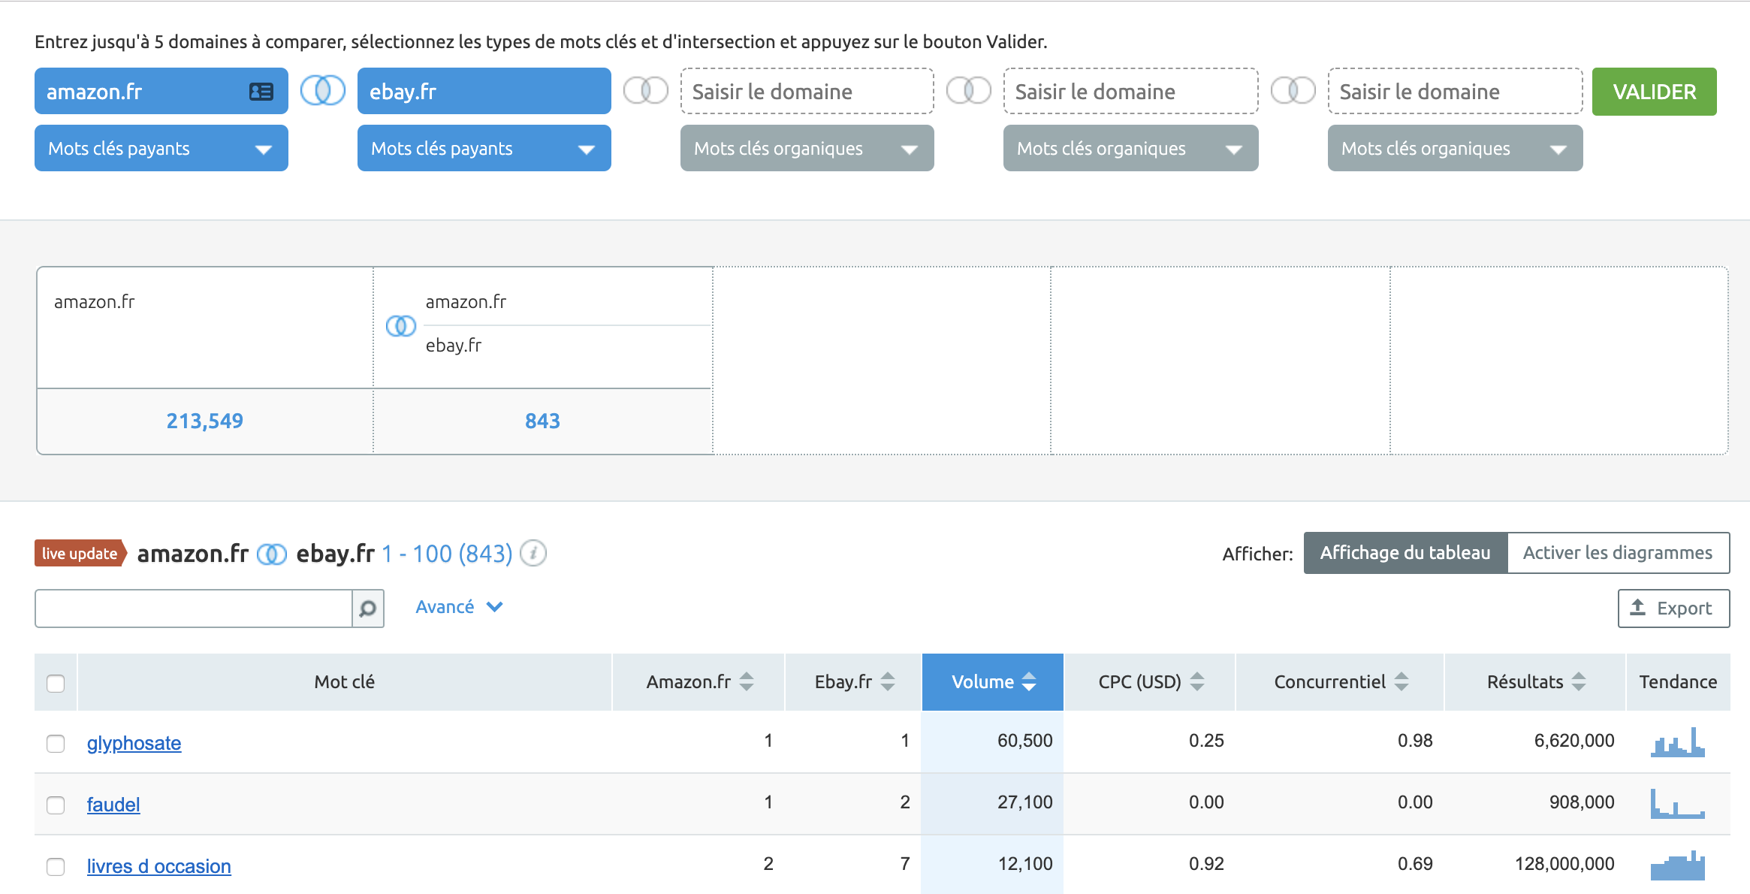Toggle intersection icon before the fifth domain
This screenshot has width=1750, height=894.
(x=1293, y=91)
